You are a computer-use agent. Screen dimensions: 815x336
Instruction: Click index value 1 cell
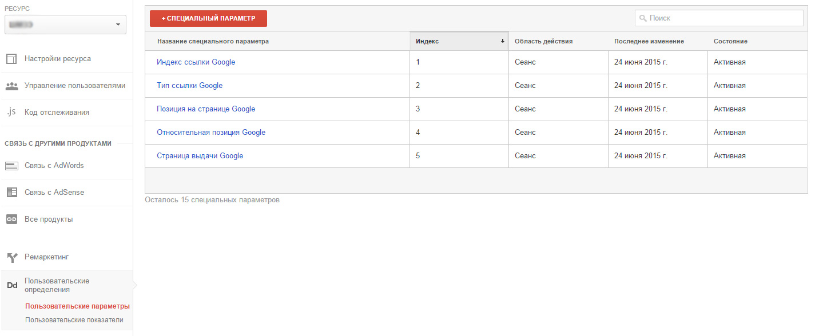click(x=459, y=62)
